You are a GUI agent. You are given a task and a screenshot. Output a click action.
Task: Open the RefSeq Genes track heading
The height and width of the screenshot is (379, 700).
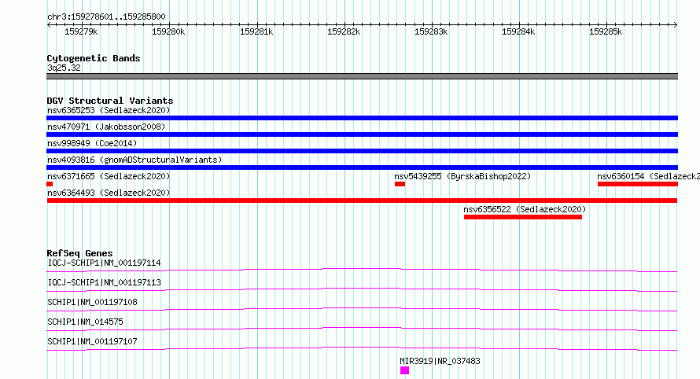click(x=80, y=253)
